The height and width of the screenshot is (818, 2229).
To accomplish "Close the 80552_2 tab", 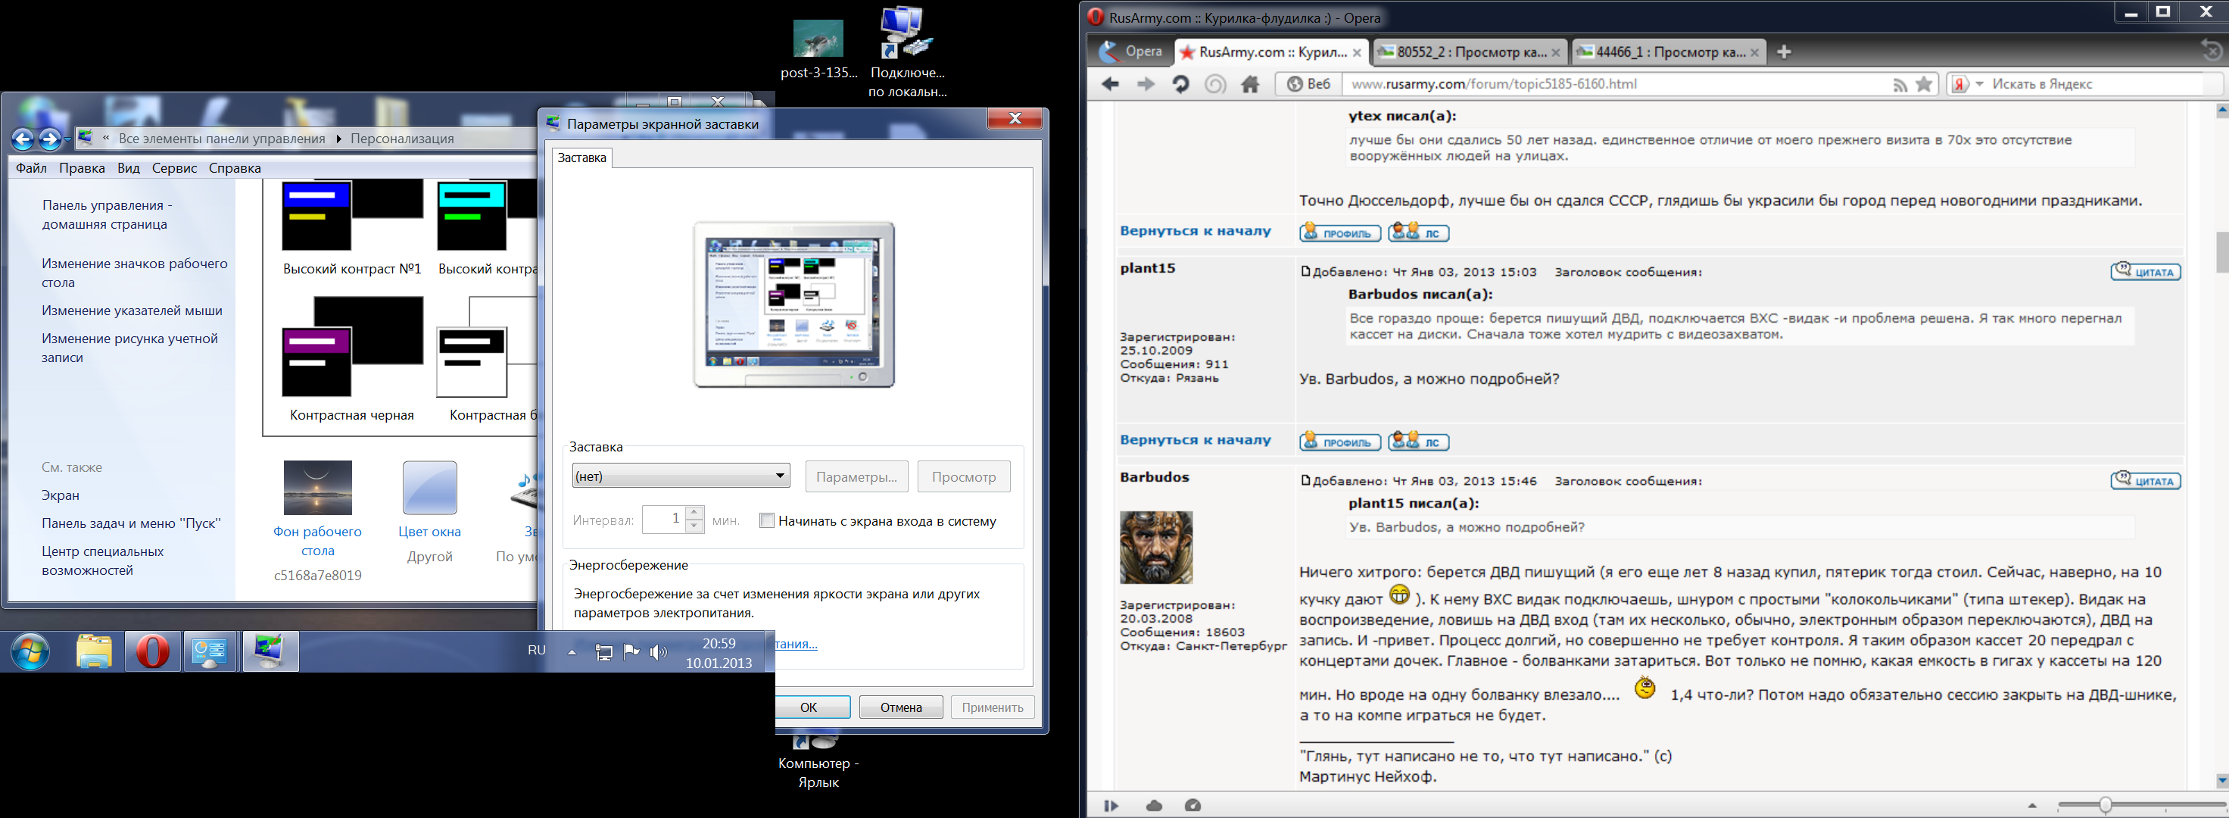I will 1555,53.
